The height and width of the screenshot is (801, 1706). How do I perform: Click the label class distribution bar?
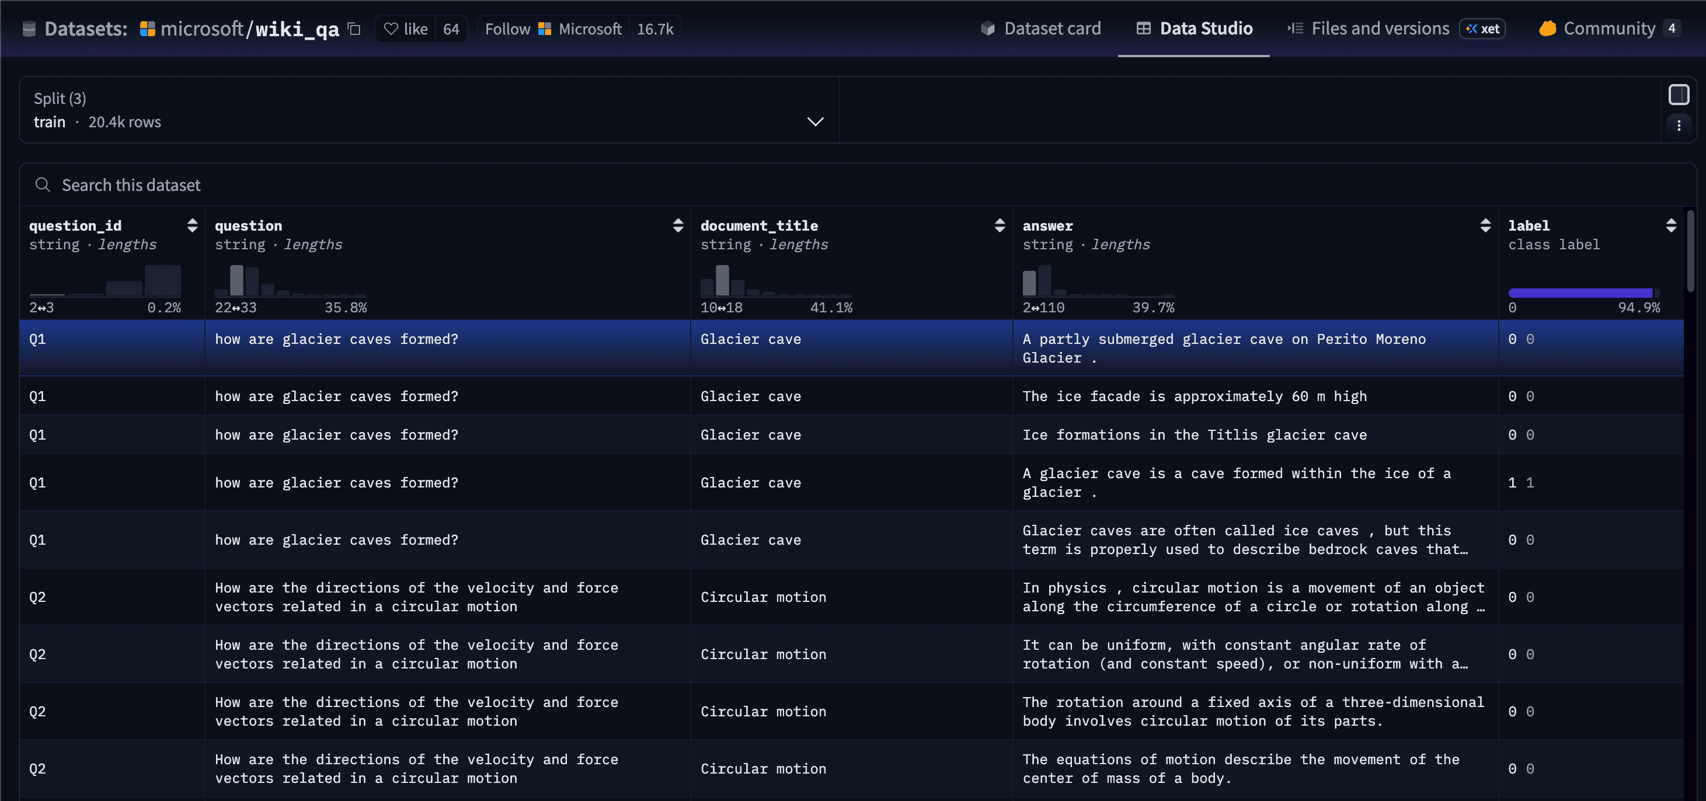[x=1579, y=292]
